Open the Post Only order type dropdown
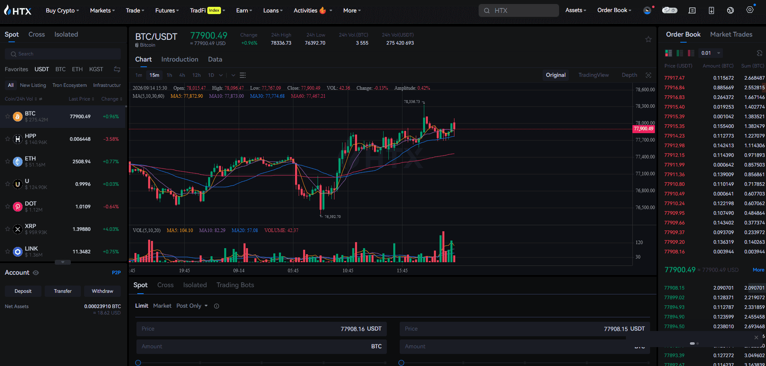 (x=192, y=306)
